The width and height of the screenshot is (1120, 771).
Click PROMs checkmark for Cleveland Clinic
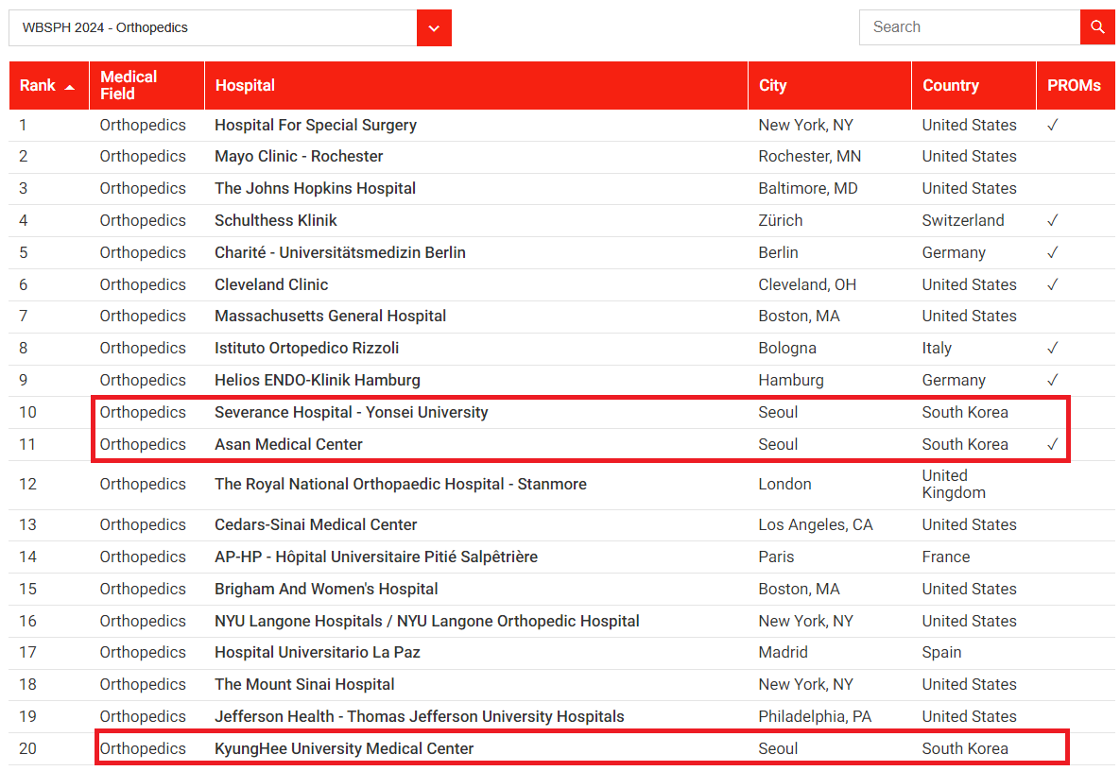point(1052,284)
